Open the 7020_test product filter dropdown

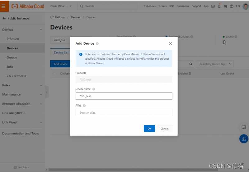[x=60, y=40]
